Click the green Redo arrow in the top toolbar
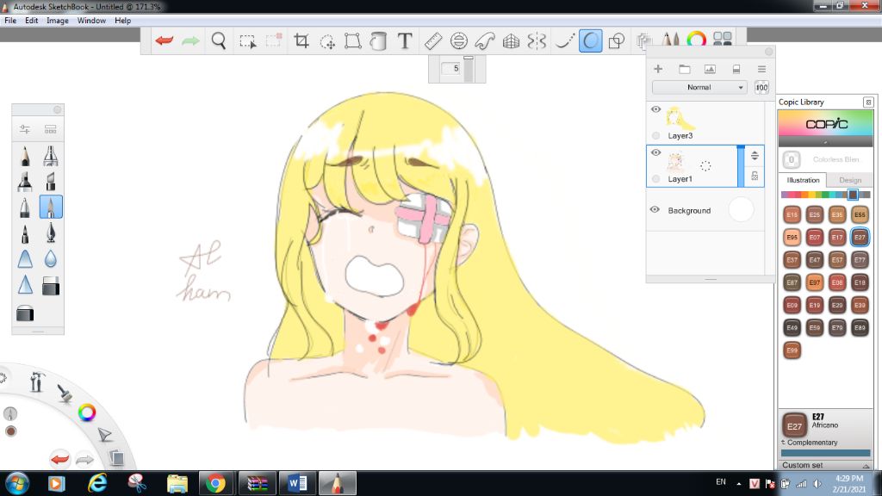The width and height of the screenshot is (882, 496). coord(190,40)
